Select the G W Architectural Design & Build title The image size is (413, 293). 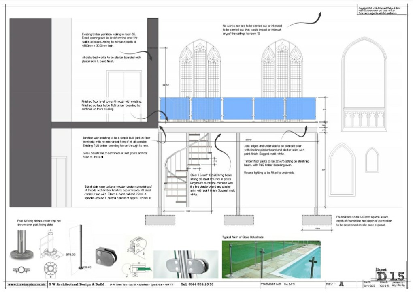tap(77, 284)
